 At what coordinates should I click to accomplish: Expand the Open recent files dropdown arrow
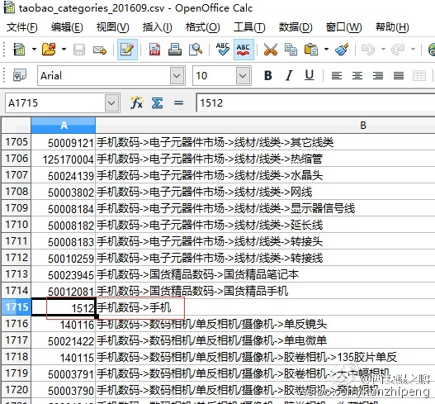tap(64, 50)
